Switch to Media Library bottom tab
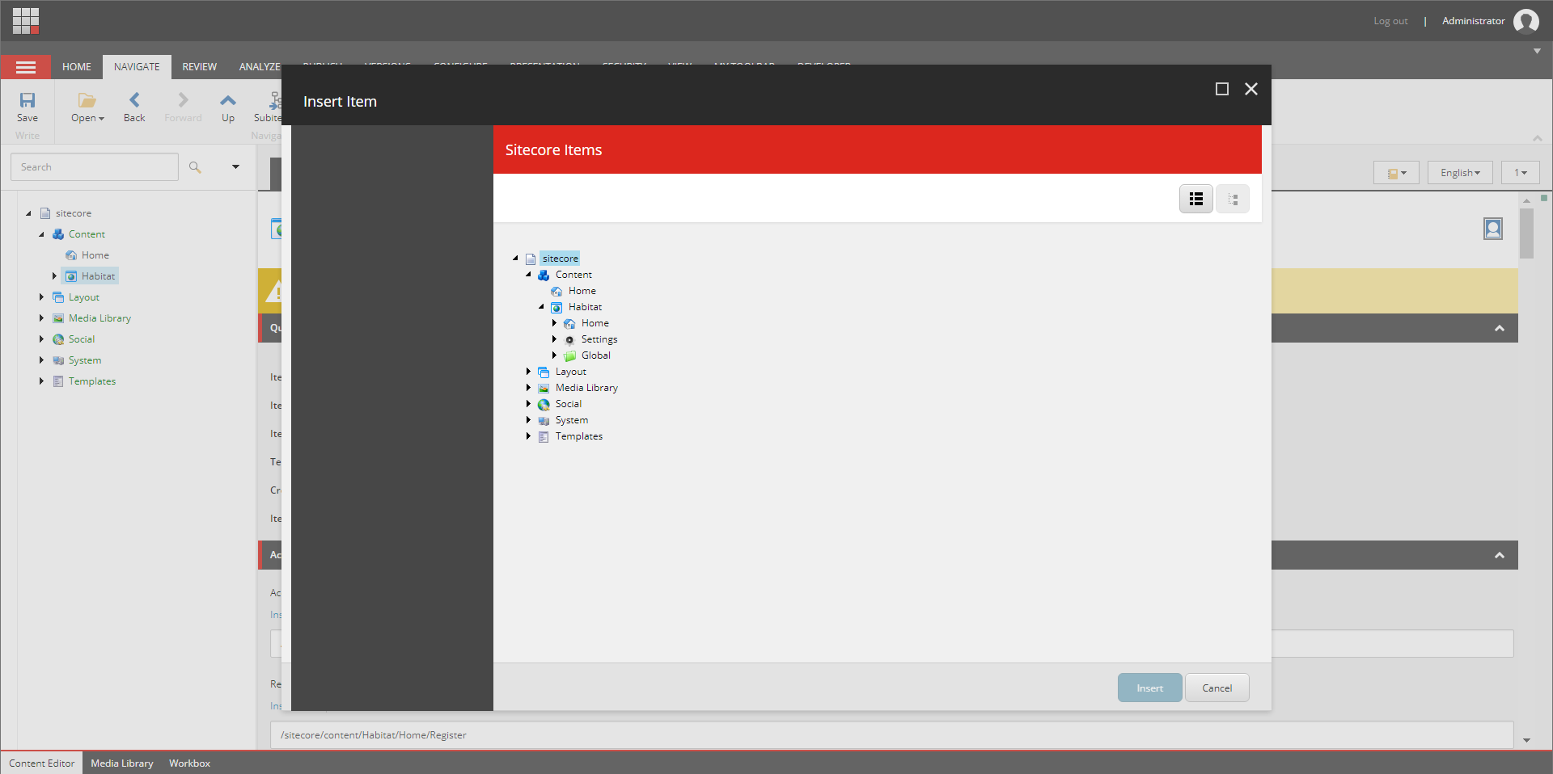Viewport: 1553px width, 774px height. point(122,763)
